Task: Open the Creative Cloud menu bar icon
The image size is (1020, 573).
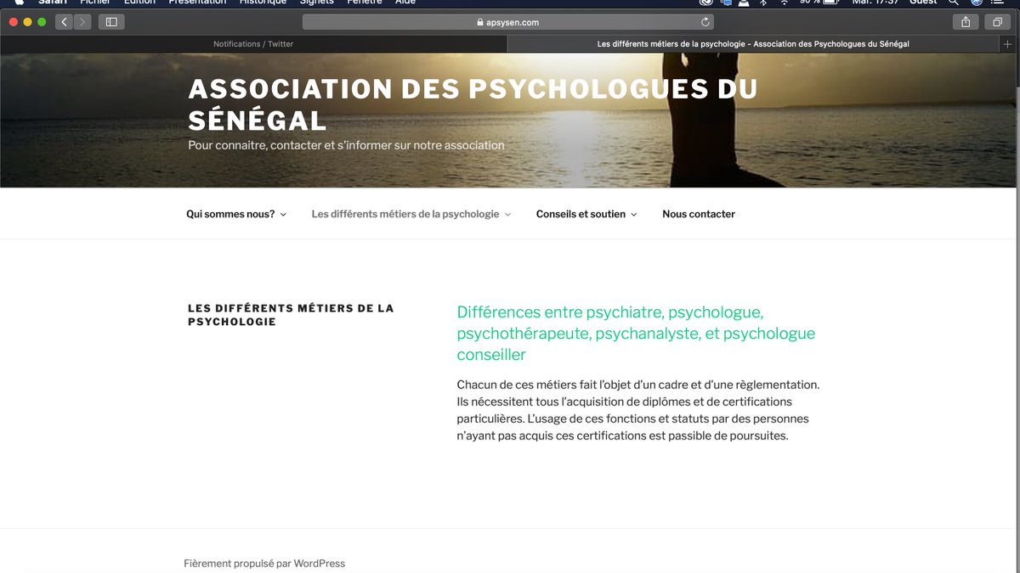Action: [706, 3]
